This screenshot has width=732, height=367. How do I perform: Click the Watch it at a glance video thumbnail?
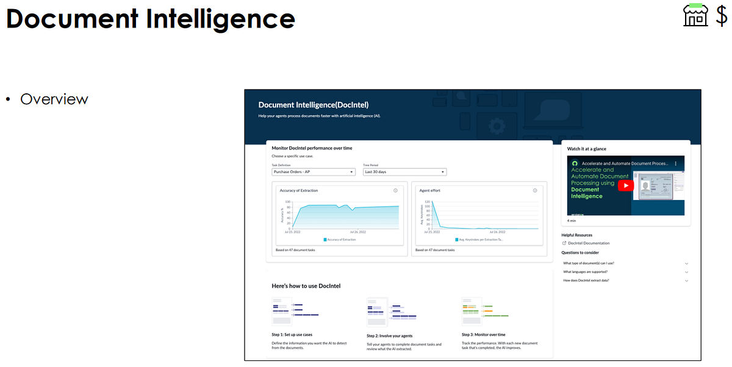click(626, 185)
